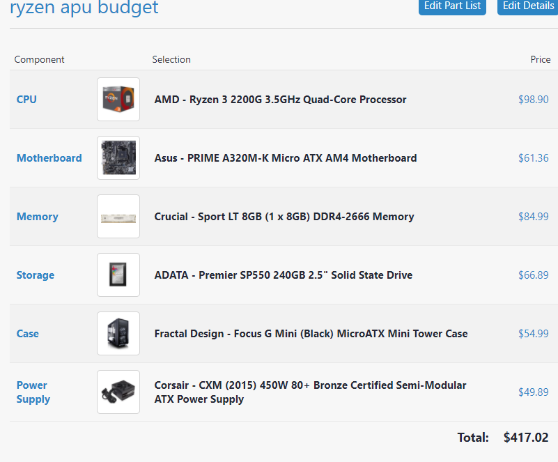Open ADATA Premier SP550 240GB SSD name
This screenshot has width=558, height=462.
(x=284, y=275)
